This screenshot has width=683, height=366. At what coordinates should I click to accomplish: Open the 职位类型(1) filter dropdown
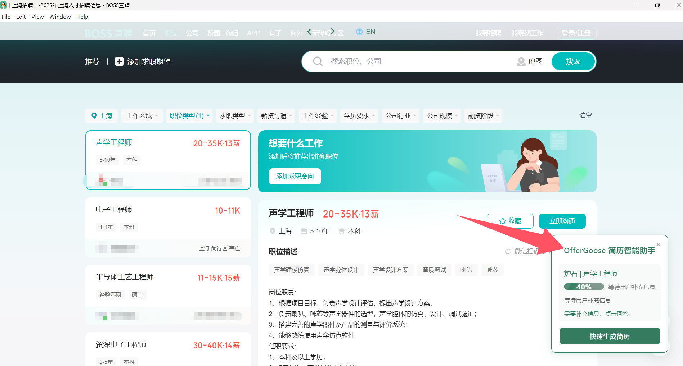click(189, 116)
